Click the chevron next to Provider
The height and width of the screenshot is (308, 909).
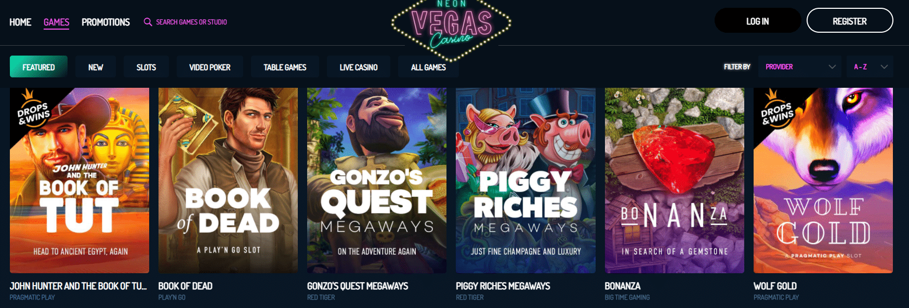(832, 67)
